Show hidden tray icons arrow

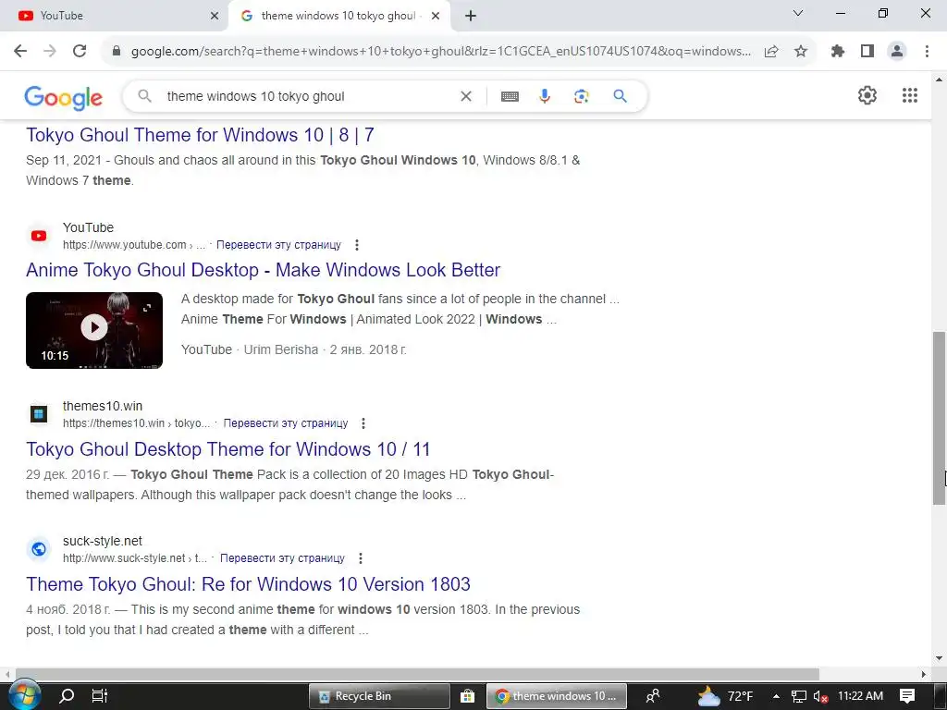[x=776, y=696]
